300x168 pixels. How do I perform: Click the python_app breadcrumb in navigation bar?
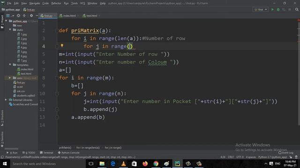click(x=11, y=9)
